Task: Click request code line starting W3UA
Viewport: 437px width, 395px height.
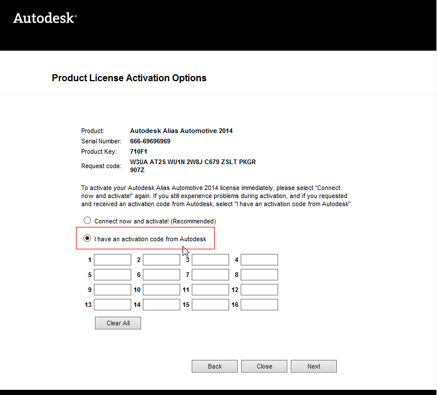Action: 193,162
